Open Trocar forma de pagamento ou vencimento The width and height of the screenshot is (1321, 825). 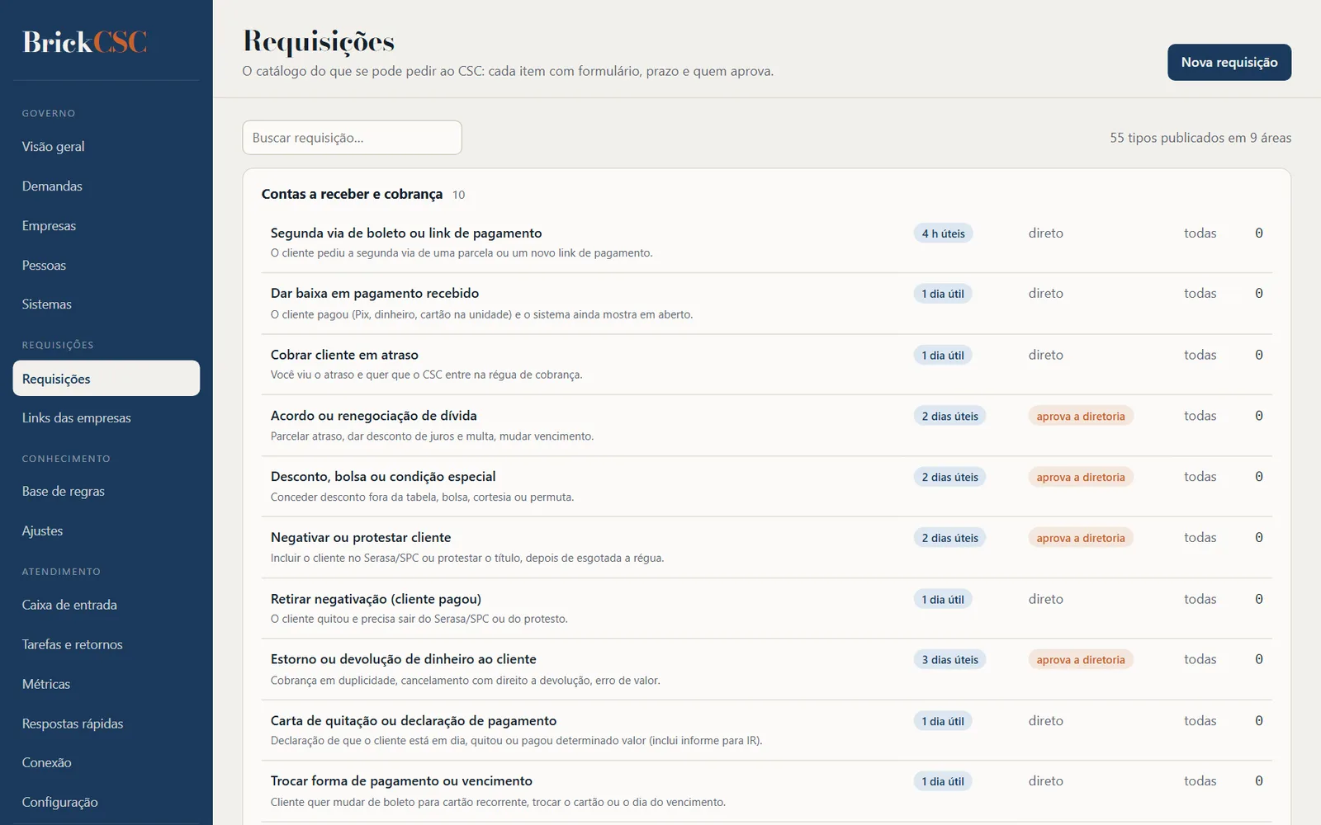pos(766,791)
